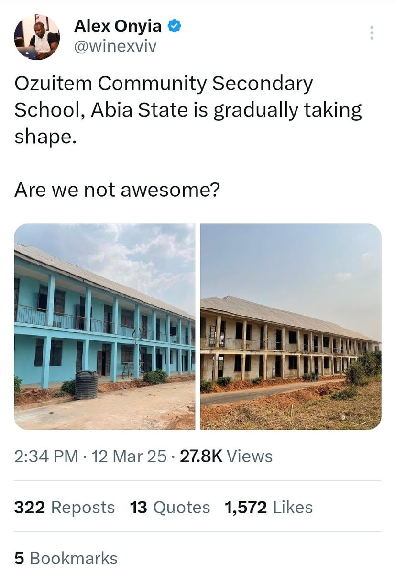395x573 pixels.
Task: Open the blue painted school building photo
Action: tap(104, 327)
